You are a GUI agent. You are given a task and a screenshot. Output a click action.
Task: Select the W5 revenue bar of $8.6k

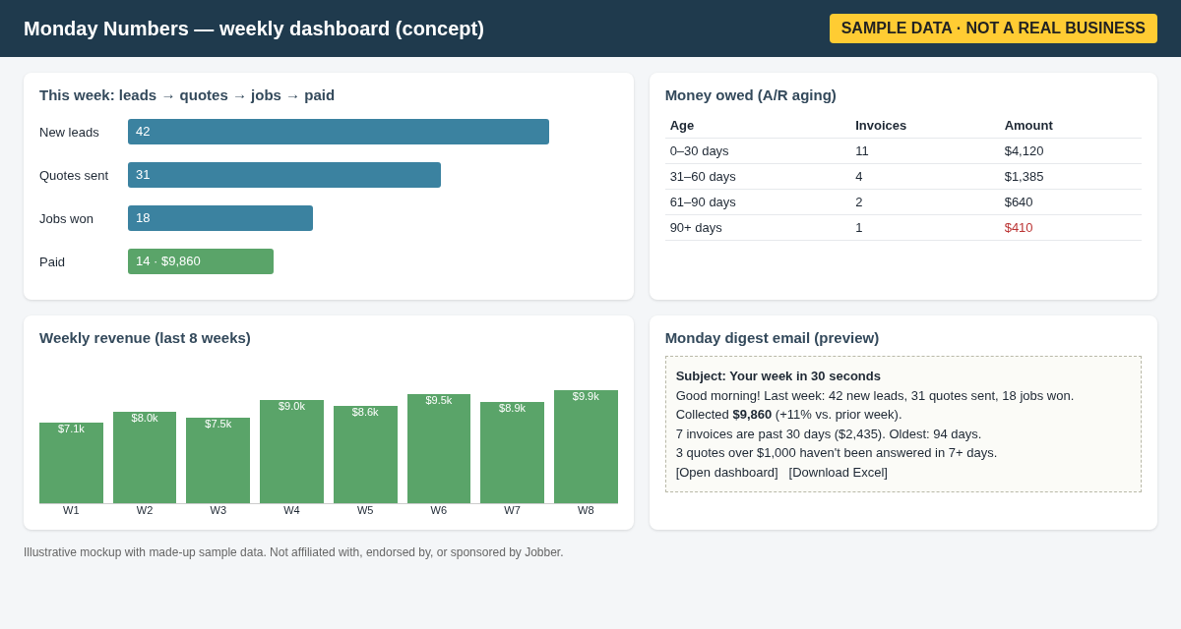click(365, 455)
